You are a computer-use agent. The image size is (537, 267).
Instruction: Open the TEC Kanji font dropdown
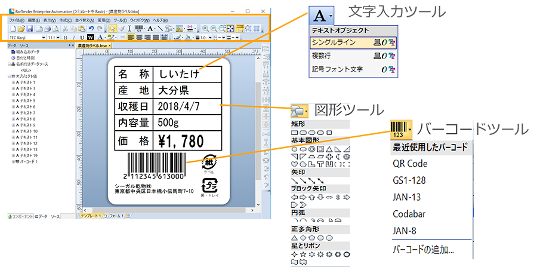[x=44, y=37]
